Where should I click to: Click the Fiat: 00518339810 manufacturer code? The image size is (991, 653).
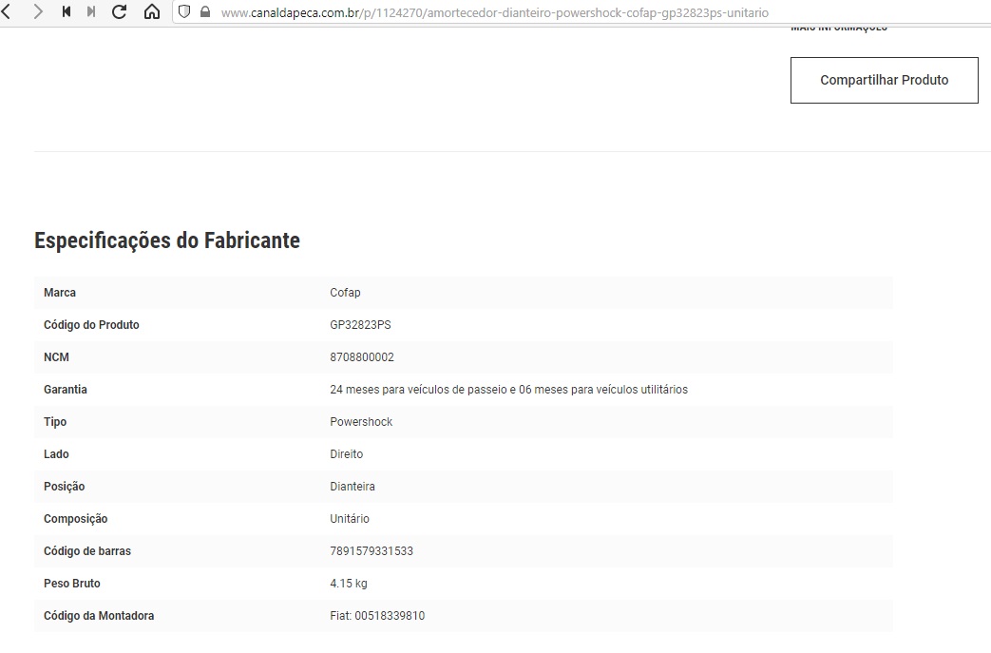coord(377,616)
